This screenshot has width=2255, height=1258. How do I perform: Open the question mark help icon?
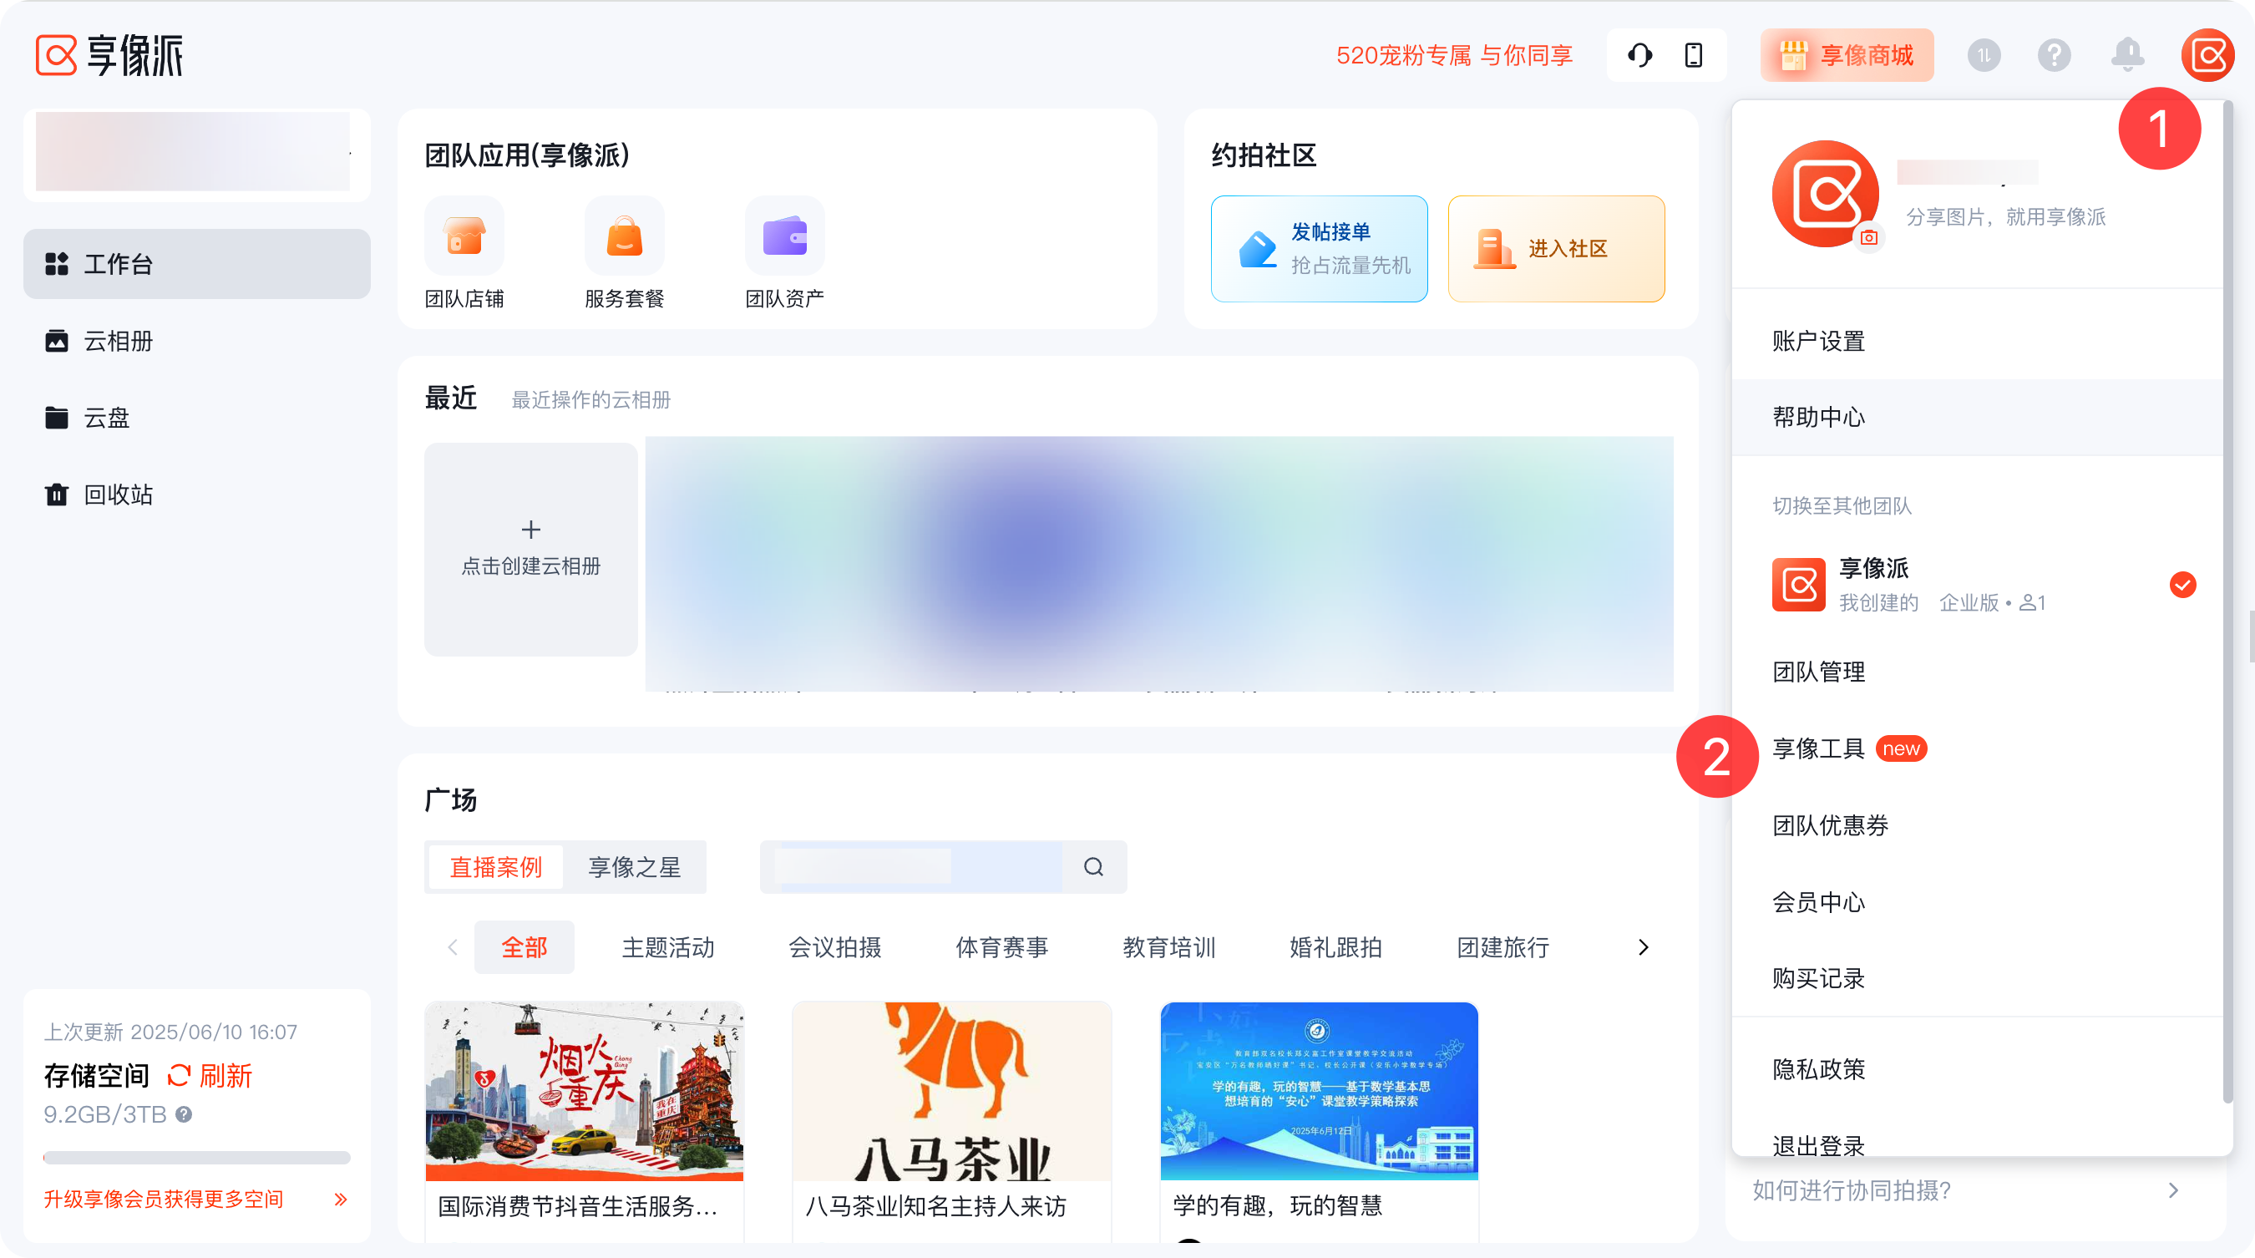click(x=2054, y=55)
